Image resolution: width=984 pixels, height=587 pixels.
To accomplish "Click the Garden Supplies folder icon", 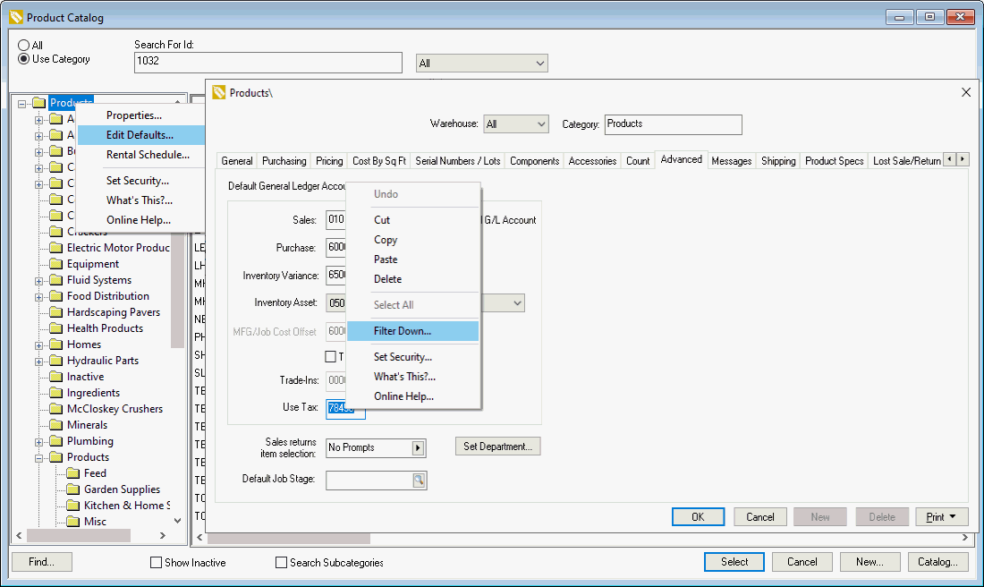I will click(x=73, y=489).
